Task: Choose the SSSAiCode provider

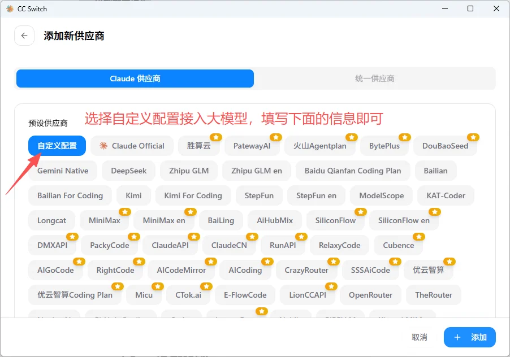Action: click(x=370, y=270)
